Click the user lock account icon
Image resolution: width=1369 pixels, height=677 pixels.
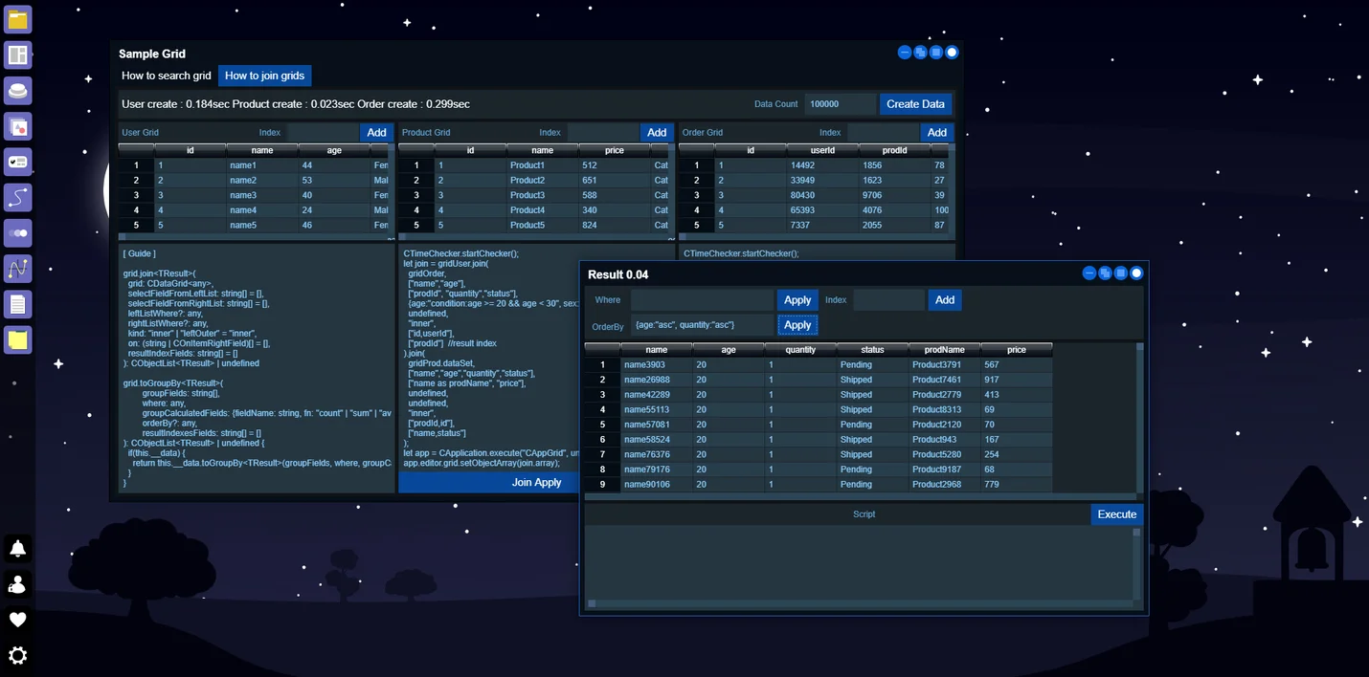click(17, 584)
